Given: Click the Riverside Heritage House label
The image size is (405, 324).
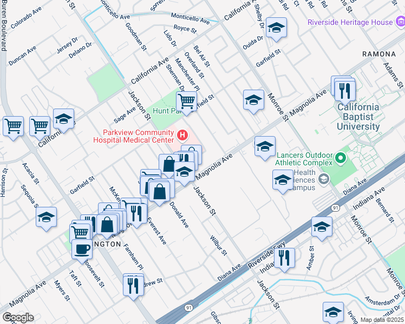Looking at the screenshot, I should (350, 22).
